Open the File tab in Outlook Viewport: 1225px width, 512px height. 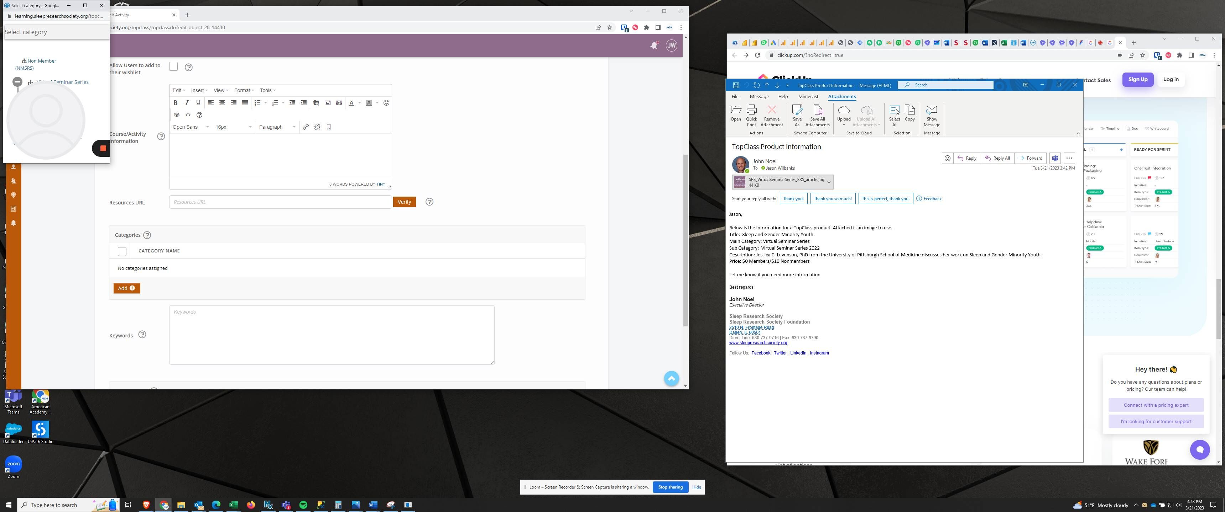pyautogui.click(x=735, y=96)
